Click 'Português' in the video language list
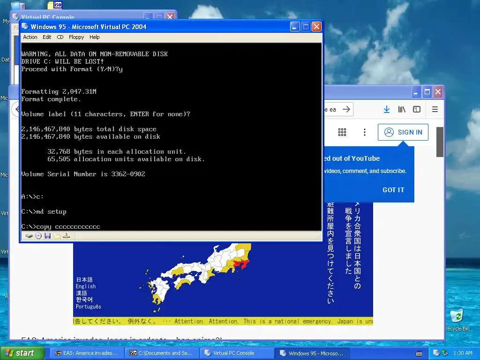The width and height of the screenshot is (480, 360). coord(88,307)
